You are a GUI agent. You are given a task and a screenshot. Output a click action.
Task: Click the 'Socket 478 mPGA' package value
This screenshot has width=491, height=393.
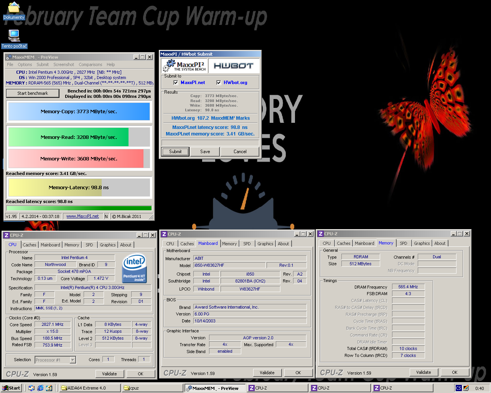(74, 271)
